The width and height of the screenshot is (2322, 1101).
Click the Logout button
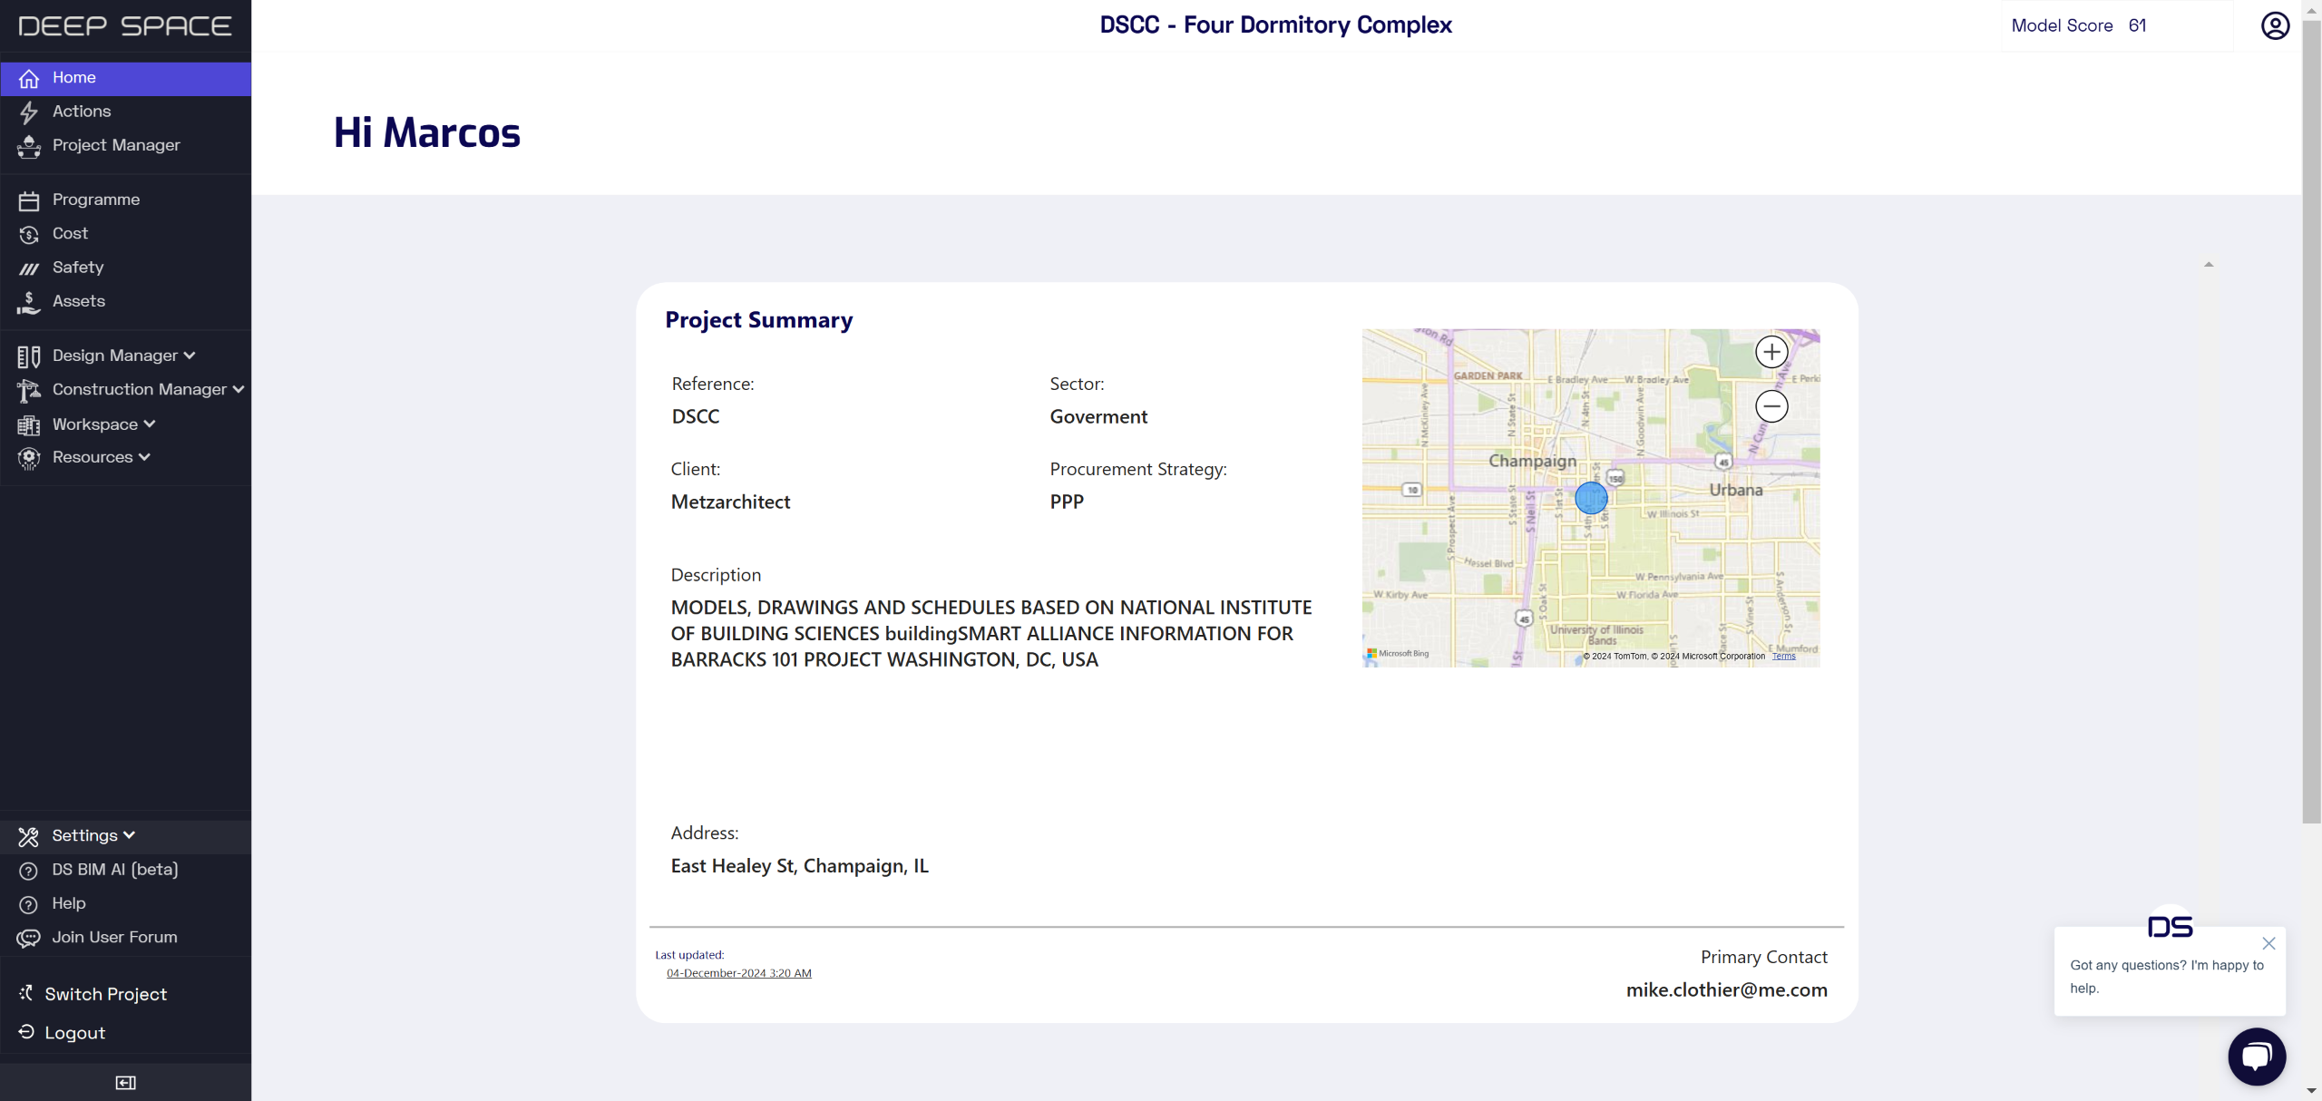tap(74, 1033)
